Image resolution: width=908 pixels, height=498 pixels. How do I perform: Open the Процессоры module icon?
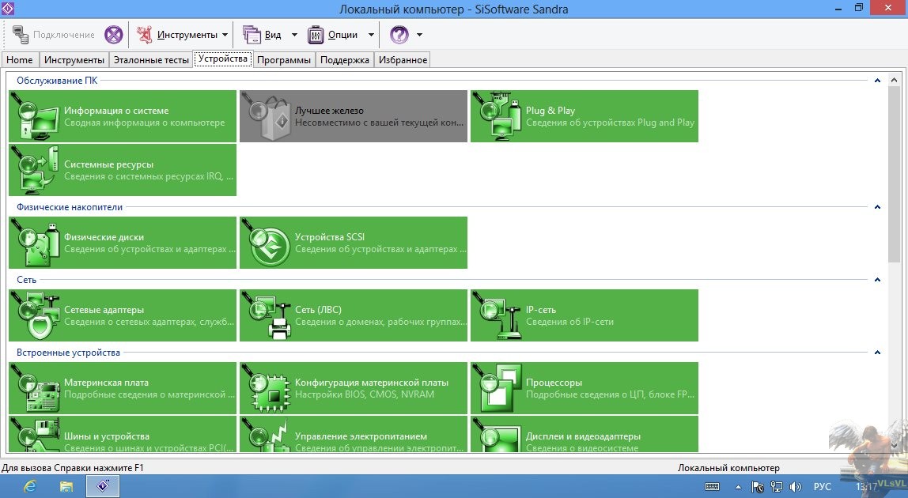[x=496, y=389]
